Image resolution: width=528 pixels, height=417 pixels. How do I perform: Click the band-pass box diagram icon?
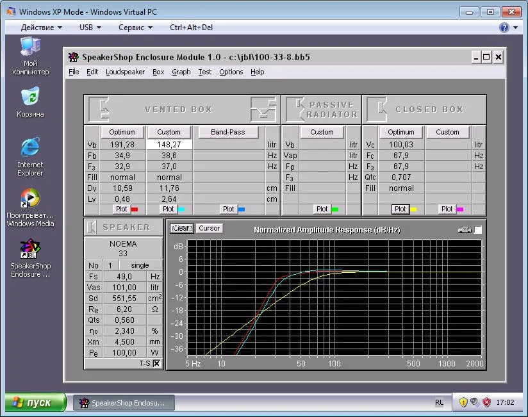tap(263, 109)
